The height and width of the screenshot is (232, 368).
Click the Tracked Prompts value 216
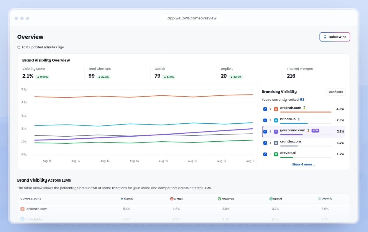[291, 76]
